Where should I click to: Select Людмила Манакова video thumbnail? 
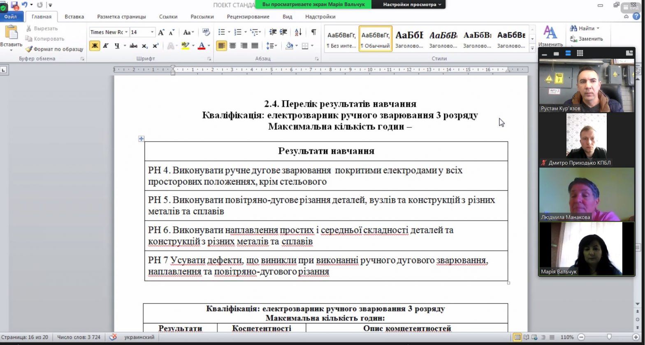[587, 194]
